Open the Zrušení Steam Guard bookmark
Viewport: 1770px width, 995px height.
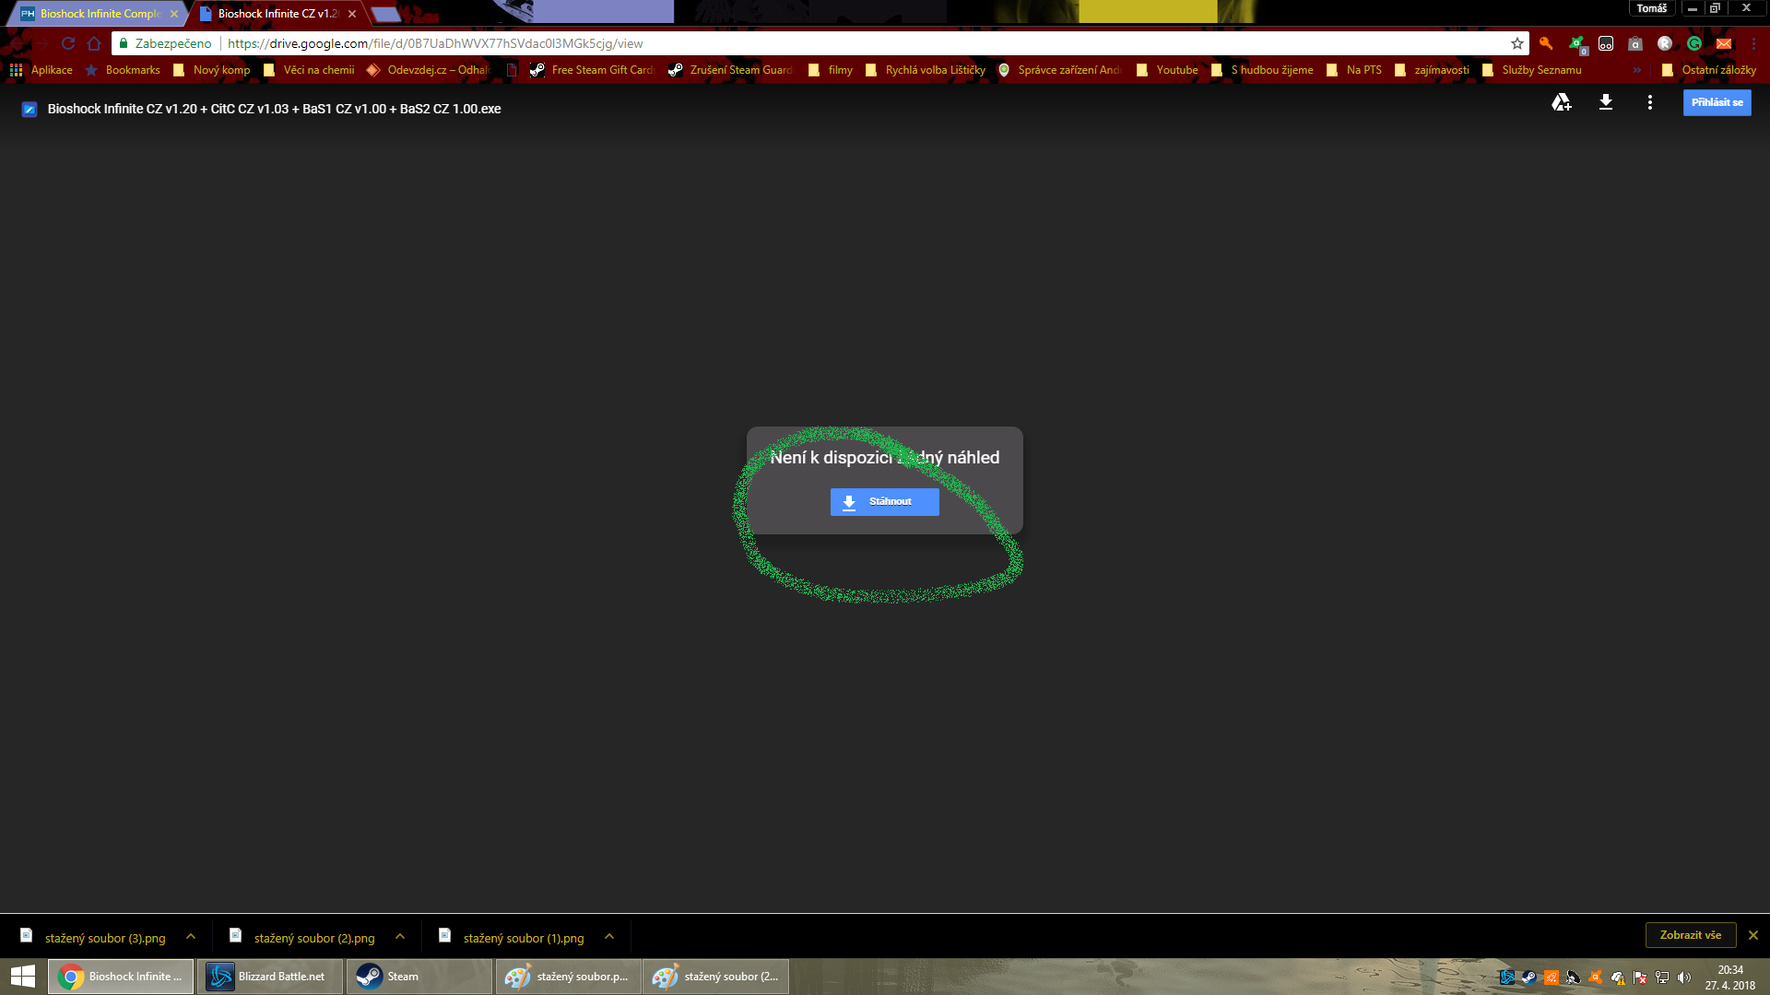point(730,70)
